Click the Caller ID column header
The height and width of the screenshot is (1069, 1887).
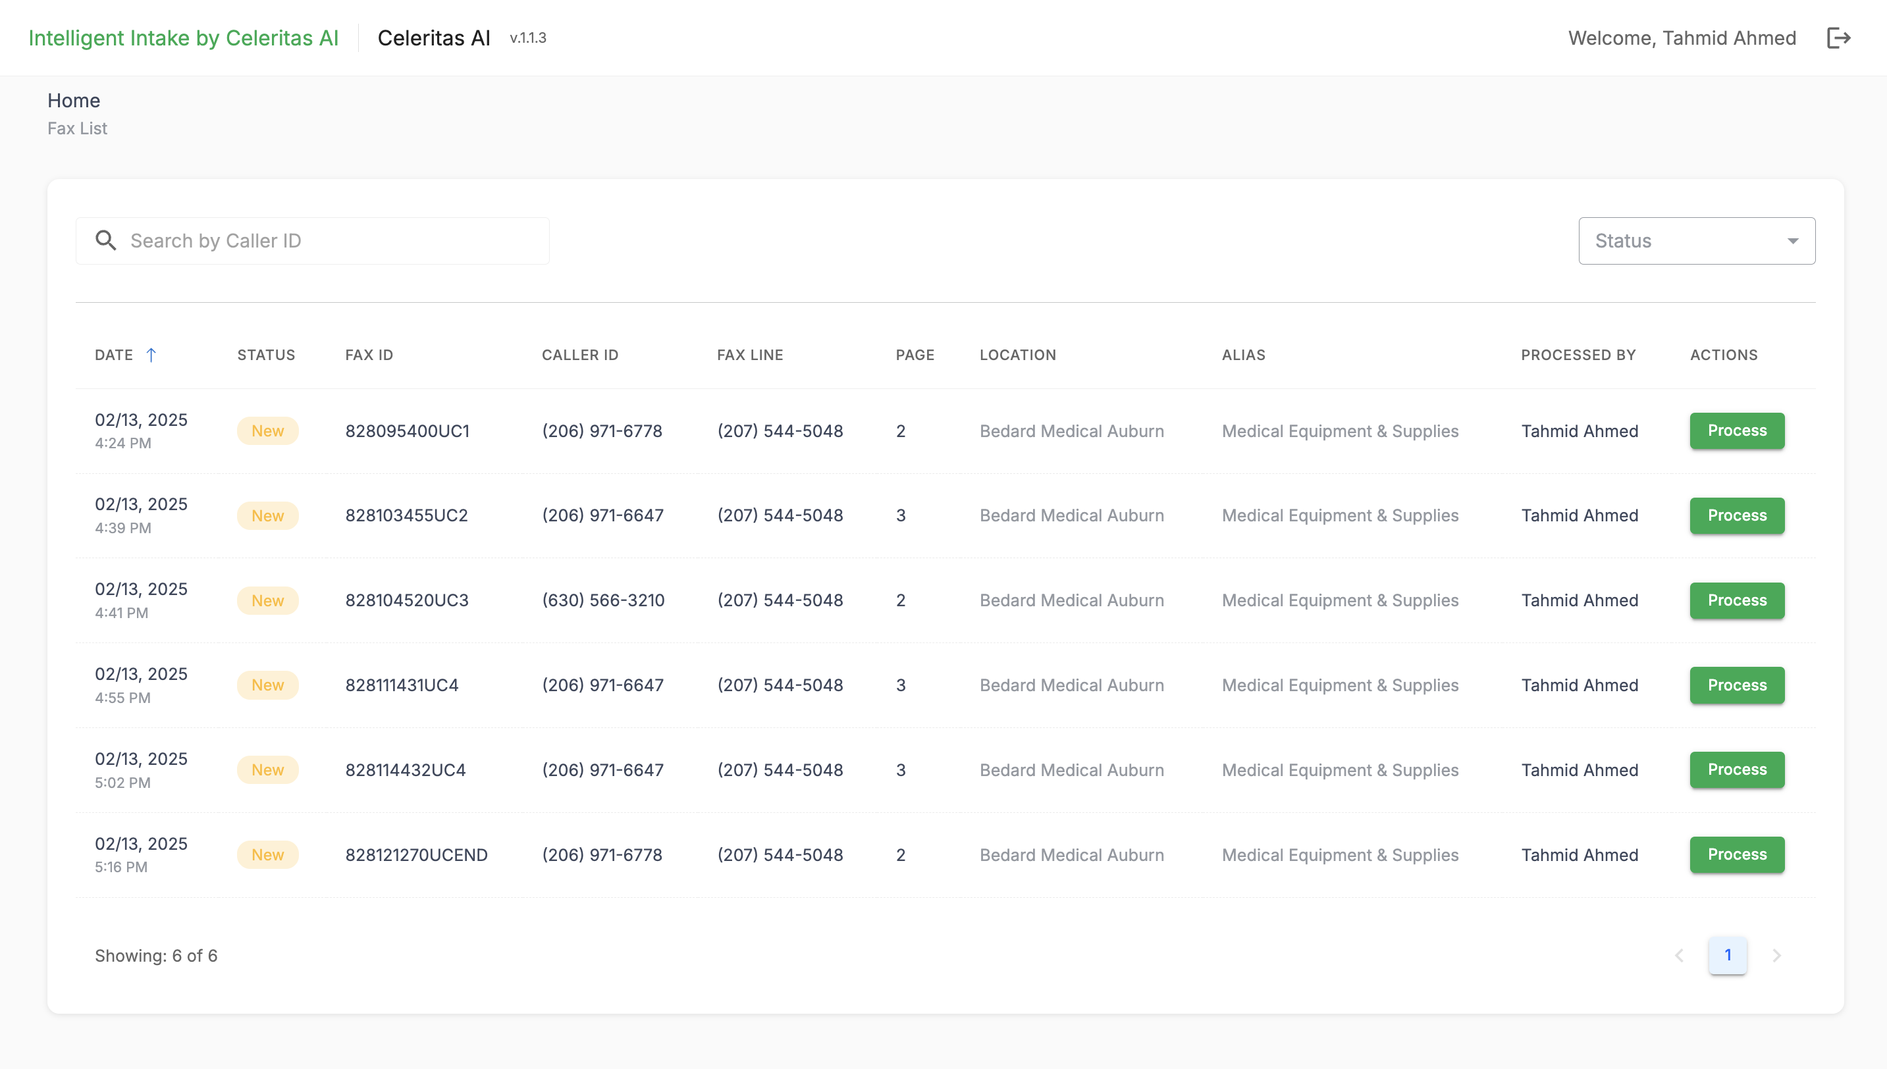click(580, 355)
